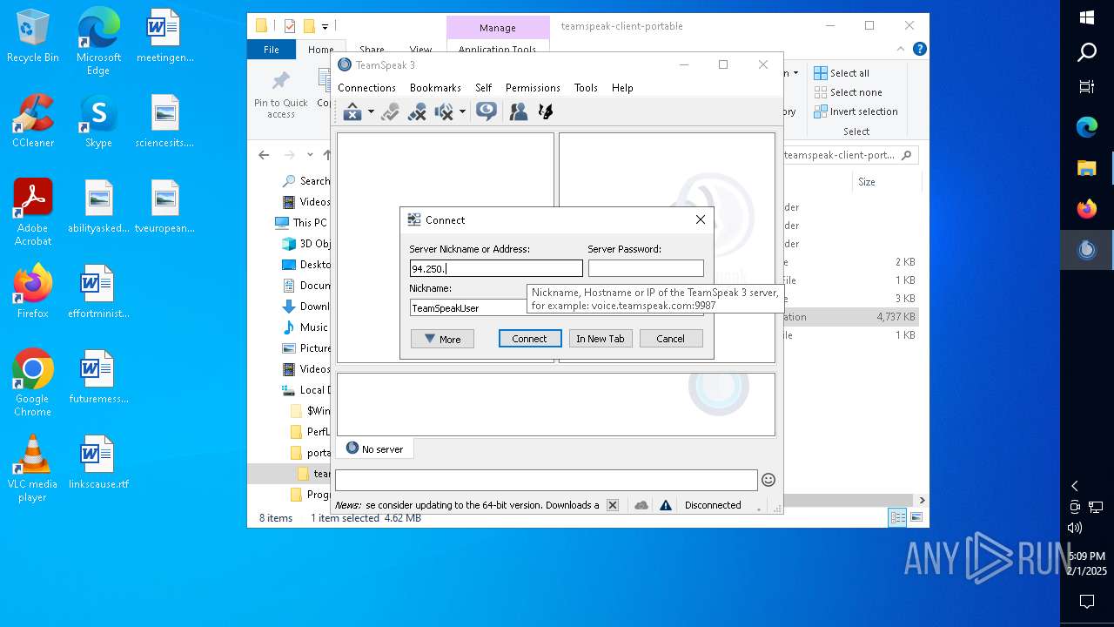This screenshot has height=627, width=1114.
Task: Click Select all in Explorer ribbon
Action: 842,73
